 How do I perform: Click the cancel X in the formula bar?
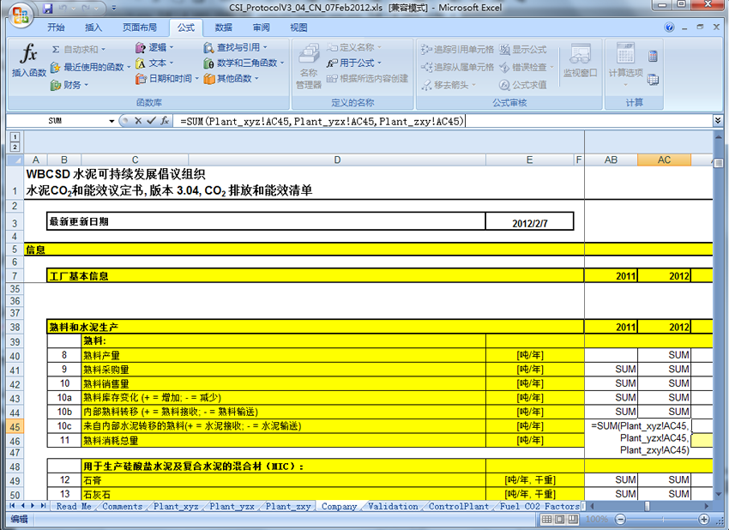pos(137,121)
